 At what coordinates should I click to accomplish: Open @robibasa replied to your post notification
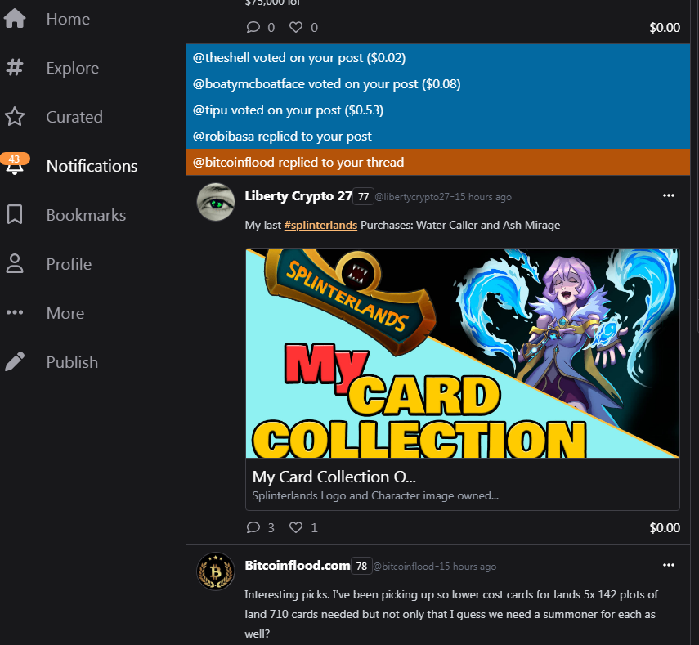[x=438, y=137]
